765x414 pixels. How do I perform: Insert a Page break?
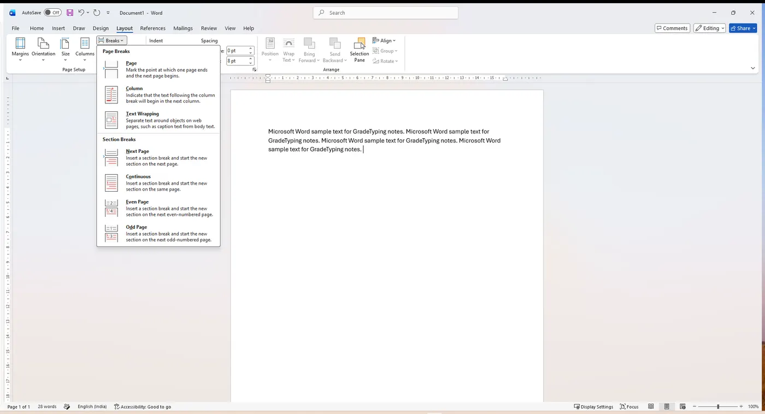point(158,69)
